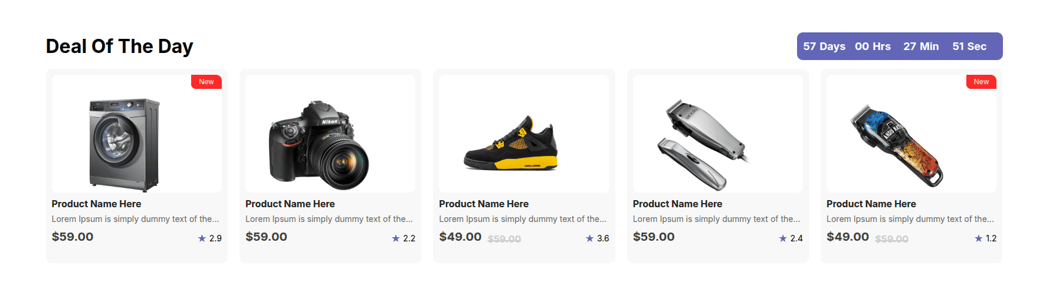Image resolution: width=1046 pixels, height=292 pixels.
Task: Click the star icon beside rating 2.9
Action: point(202,238)
